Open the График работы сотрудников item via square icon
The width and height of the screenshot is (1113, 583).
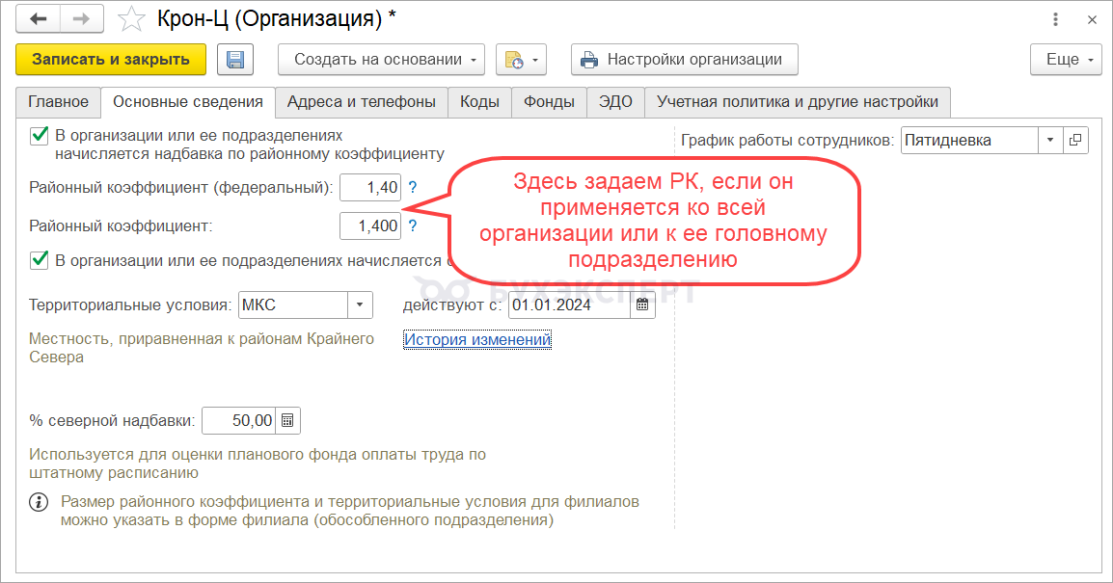1075,141
